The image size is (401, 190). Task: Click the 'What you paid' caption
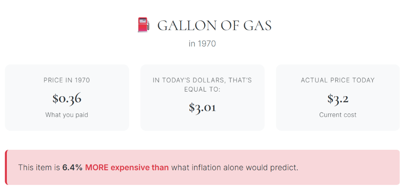[x=67, y=115]
